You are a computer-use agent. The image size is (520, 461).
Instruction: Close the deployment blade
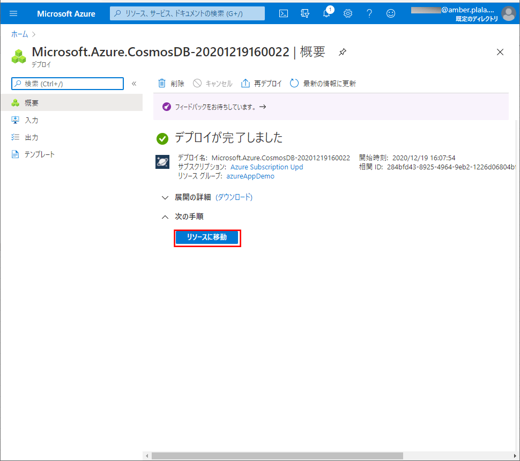coord(500,52)
